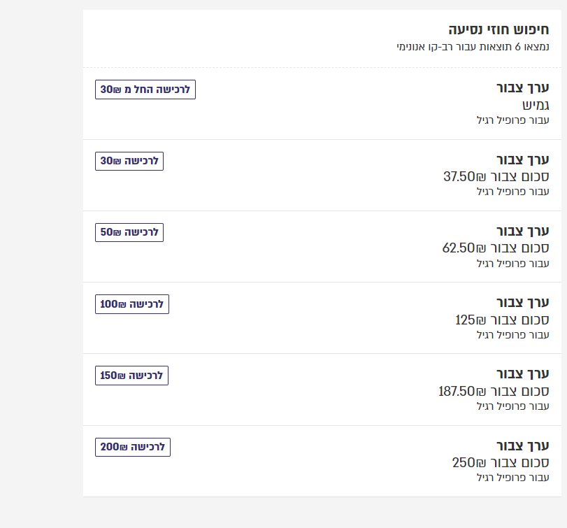Click the 'לרכישה ₪150' button
Viewport: 567px width, 528px height.
[131, 376]
